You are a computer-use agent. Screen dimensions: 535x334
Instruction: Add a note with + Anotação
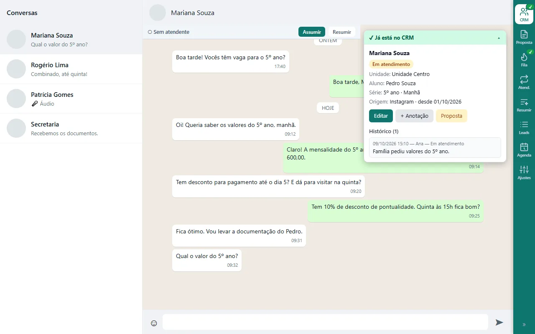pyautogui.click(x=414, y=116)
